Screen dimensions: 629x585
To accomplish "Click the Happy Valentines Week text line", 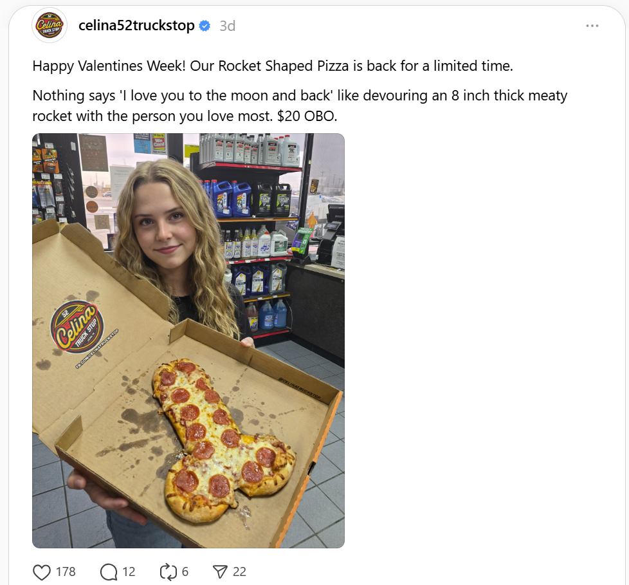I will click(x=273, y=66).
